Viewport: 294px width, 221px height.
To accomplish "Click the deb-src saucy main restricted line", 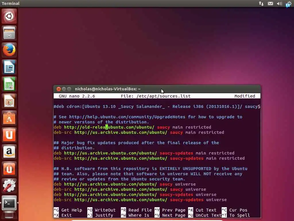I will click(139, 132).
